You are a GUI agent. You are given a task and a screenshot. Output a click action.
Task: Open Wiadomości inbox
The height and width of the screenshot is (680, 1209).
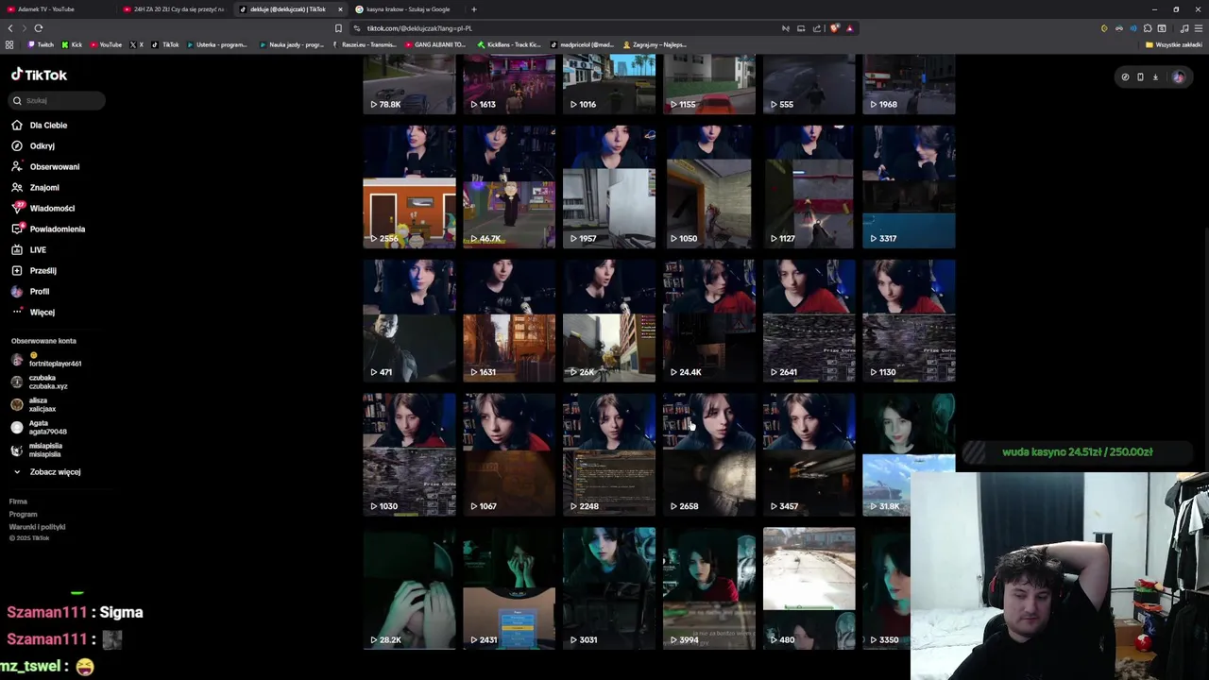click(43, 208)
